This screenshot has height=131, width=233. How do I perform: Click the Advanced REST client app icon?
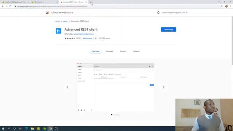point(58,31)
